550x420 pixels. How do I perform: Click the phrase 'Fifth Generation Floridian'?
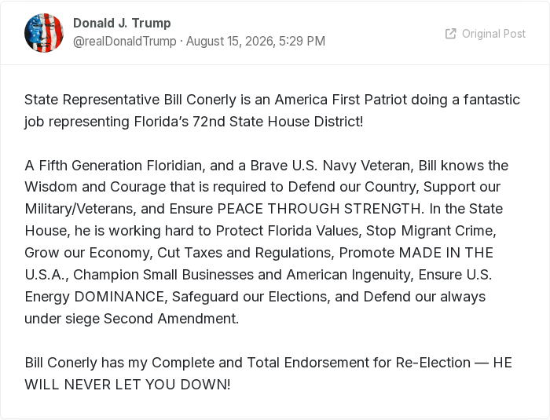121,166
